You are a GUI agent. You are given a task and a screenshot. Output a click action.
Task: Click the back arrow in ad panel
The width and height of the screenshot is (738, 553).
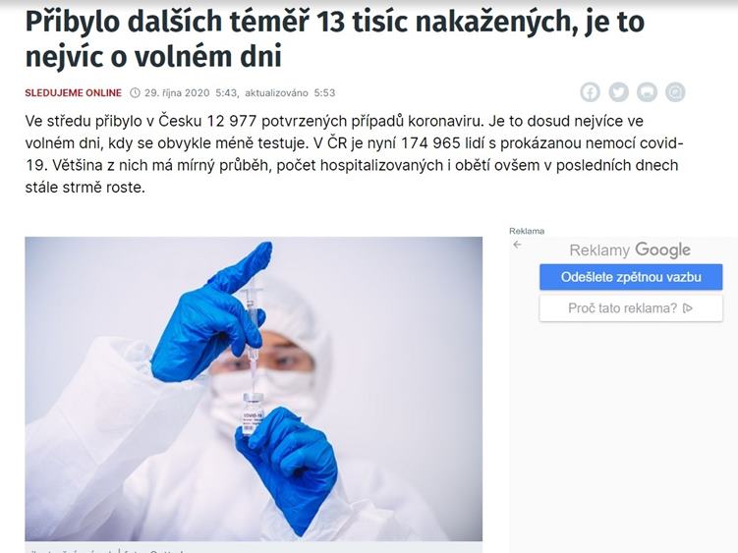517,245
